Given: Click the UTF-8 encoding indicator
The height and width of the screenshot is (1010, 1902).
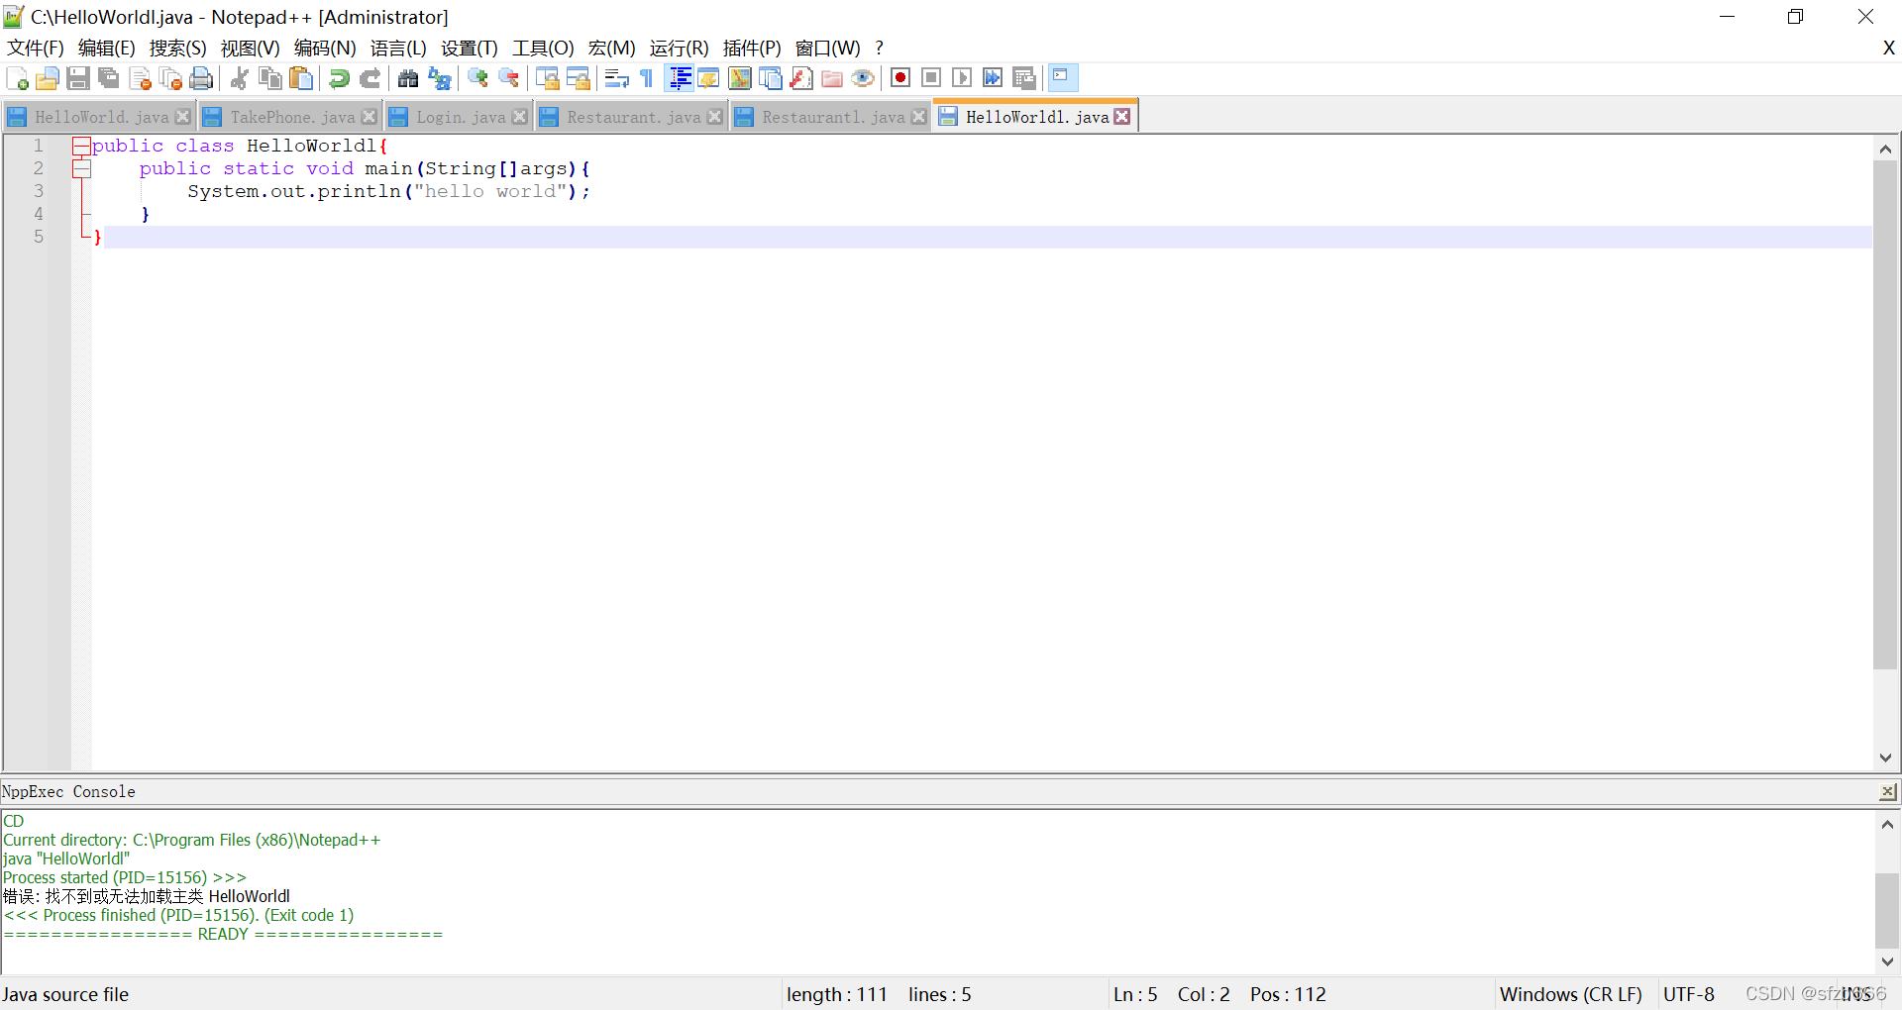Looking at the screenshot, I should pos(1689,994).
